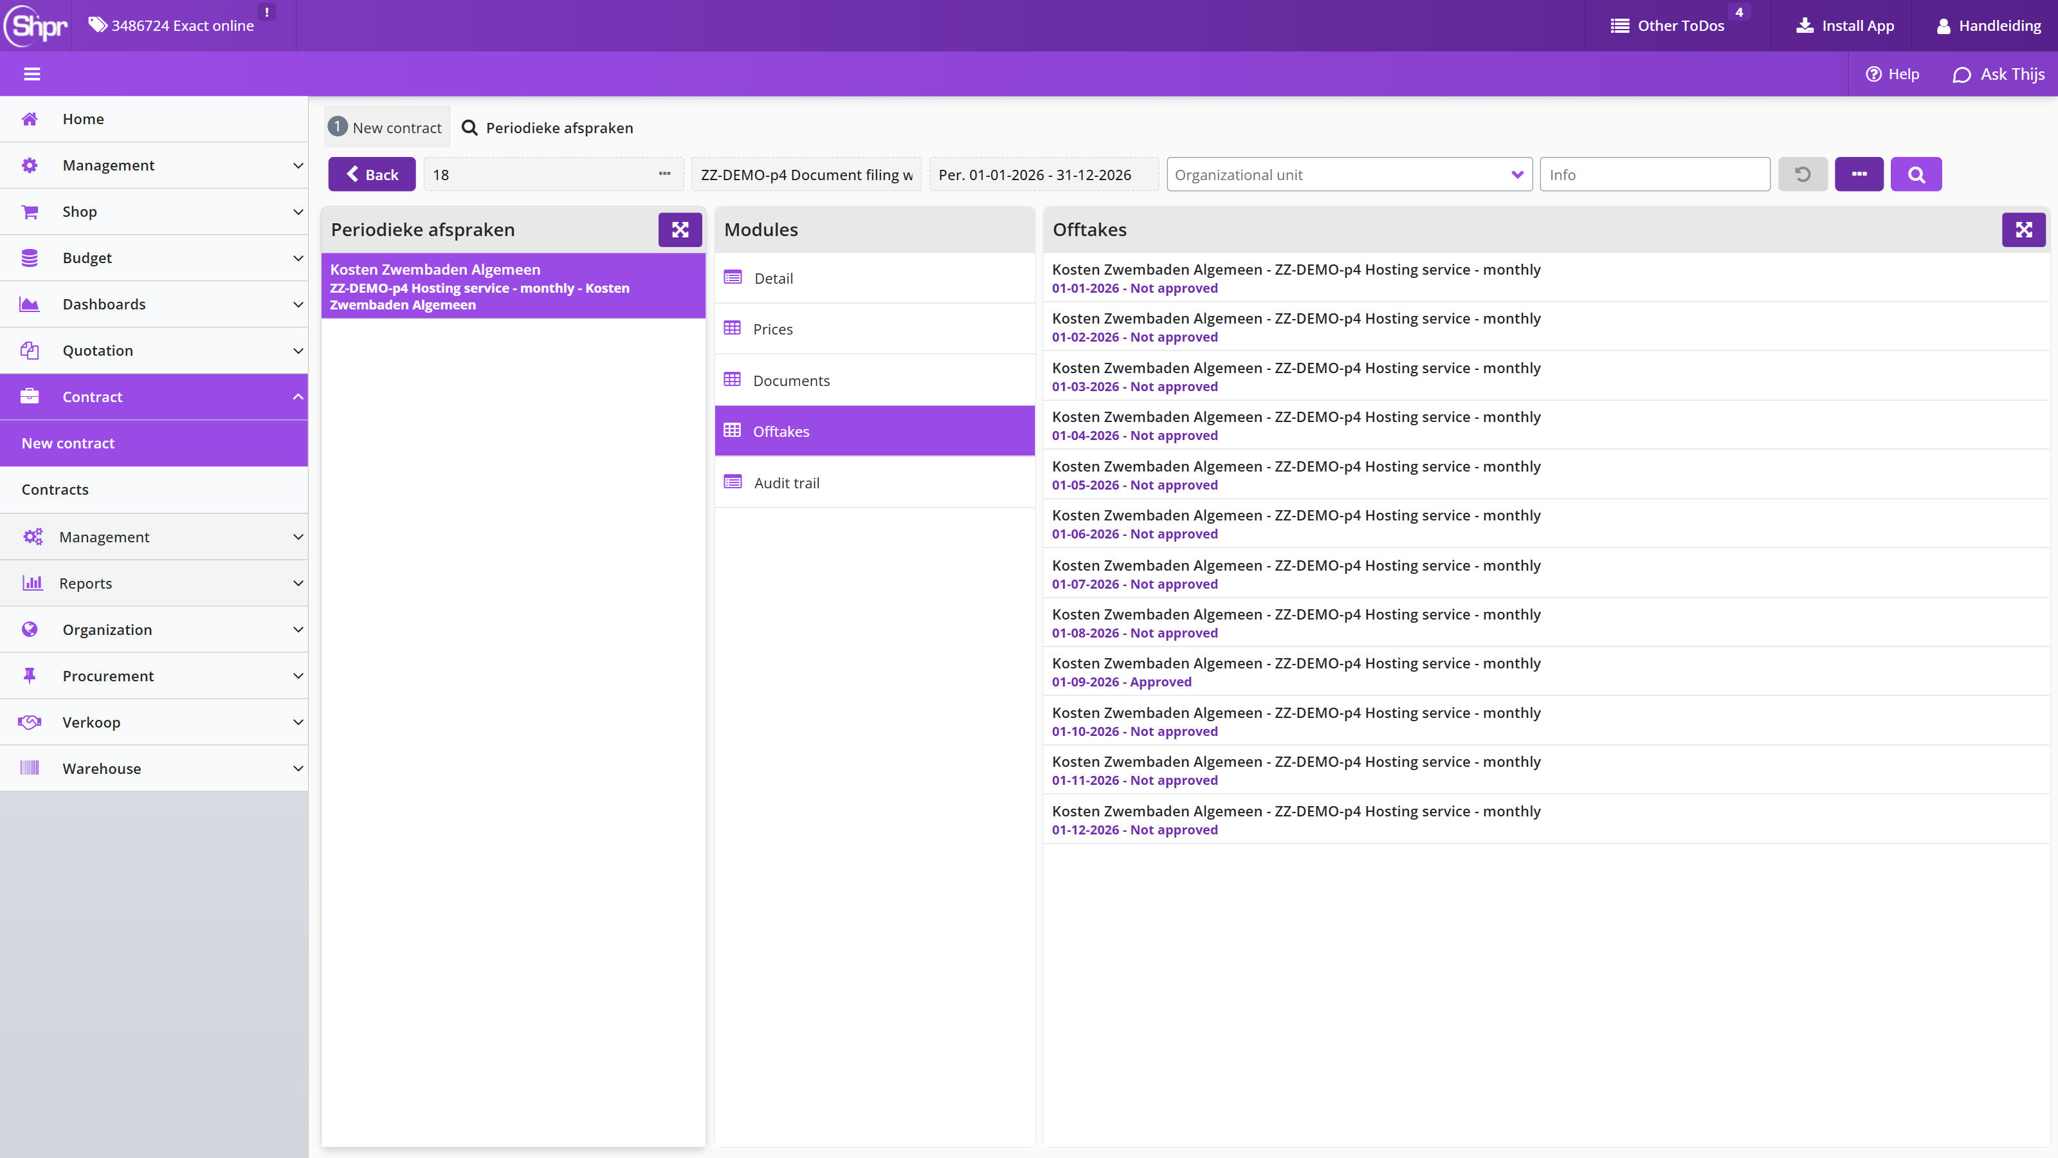The width and height of the screenshot is (2058, 1158).
Task: Open the Help link
Action: tap(1892, 75)
